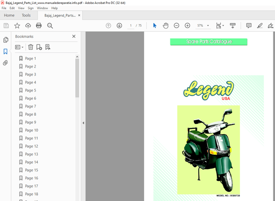The height and width of the screenshot is (201, 275).
Task: Open the File menu
Action: click(4, 8)
